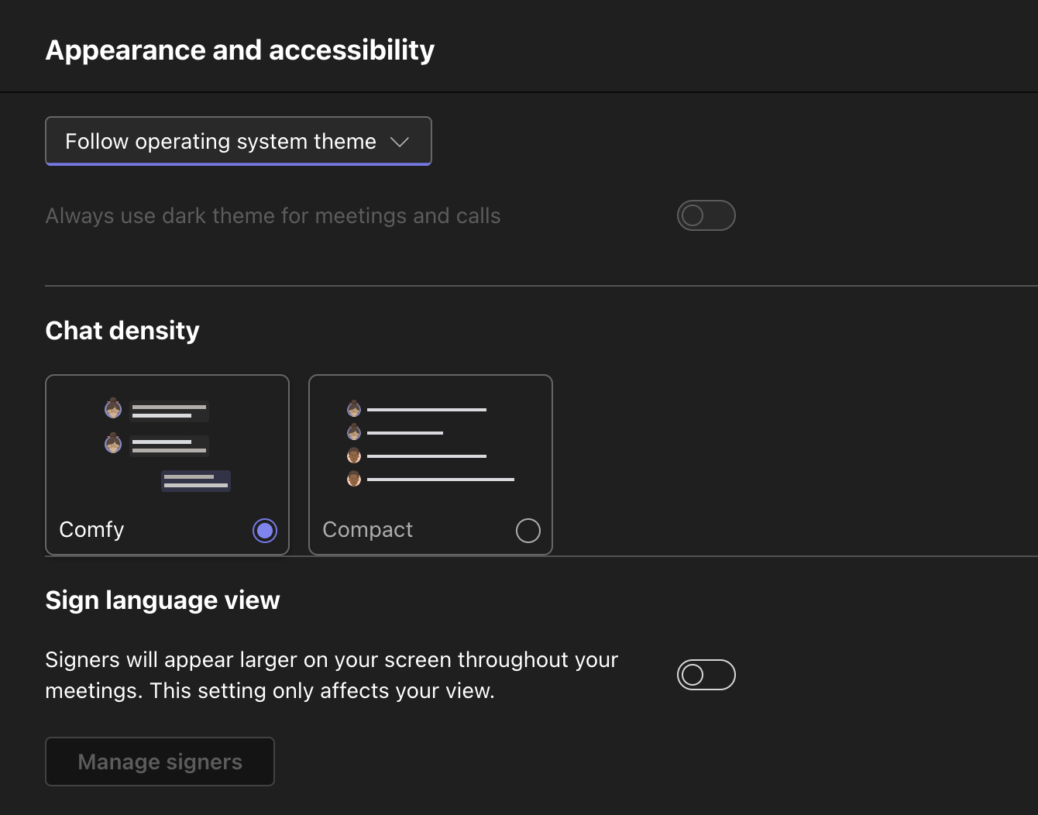
Task: Click the Always use dark theme label
Action: point(273,215)
